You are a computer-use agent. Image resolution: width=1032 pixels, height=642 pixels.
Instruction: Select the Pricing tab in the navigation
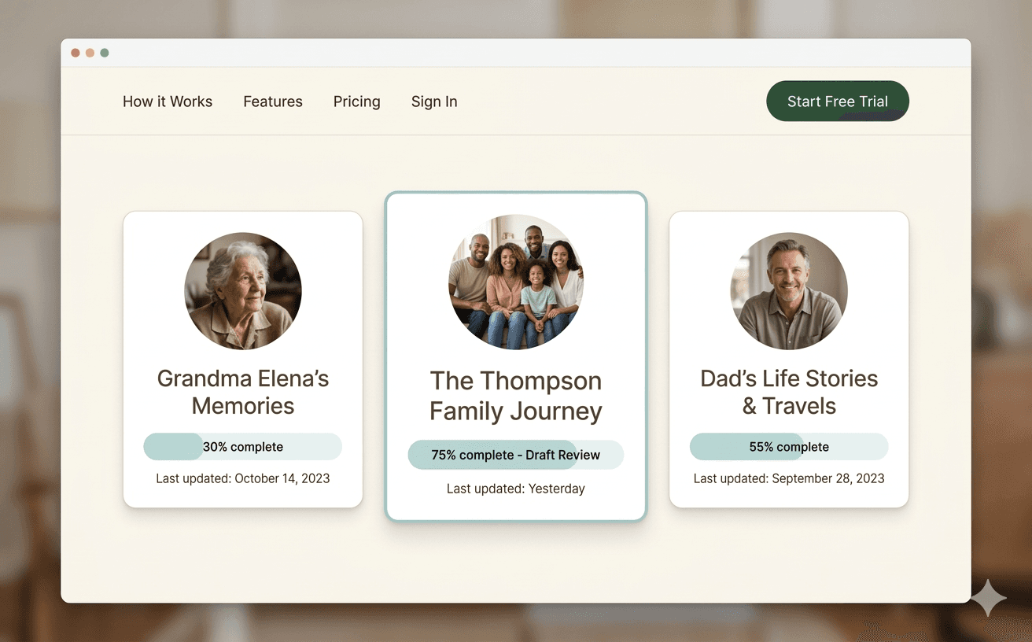point(356,101)
